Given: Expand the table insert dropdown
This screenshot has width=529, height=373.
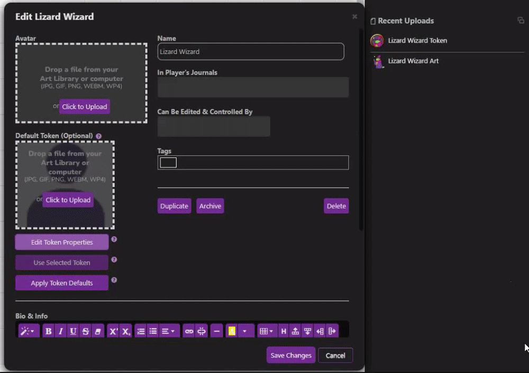Looking at the screenshot, I should coord(266,331).
